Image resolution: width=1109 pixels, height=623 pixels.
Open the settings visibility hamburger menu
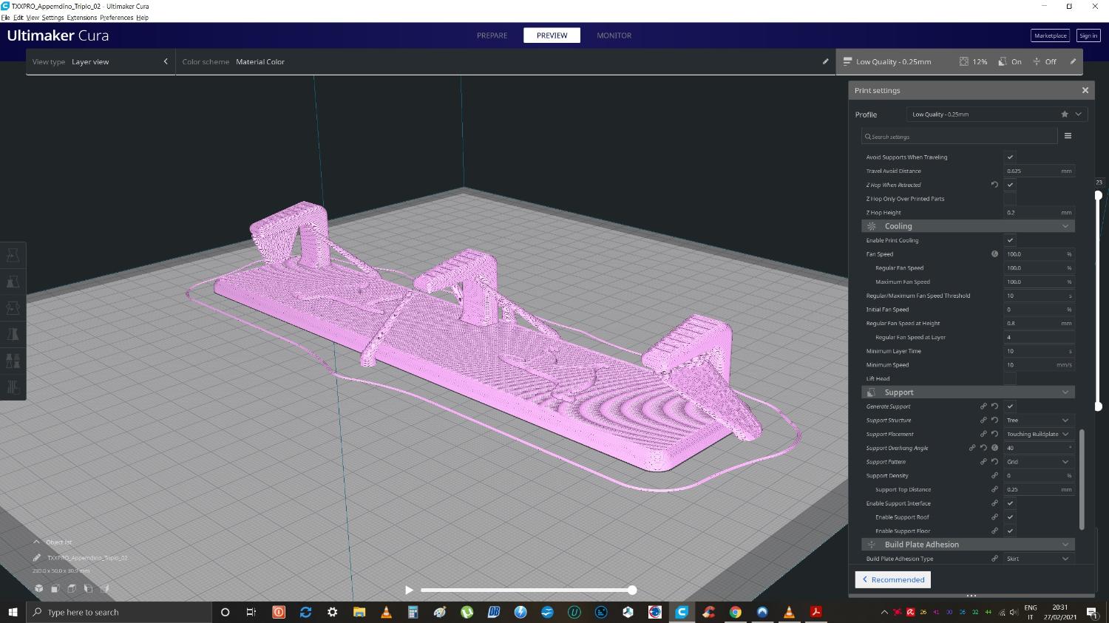(1068, 136)
